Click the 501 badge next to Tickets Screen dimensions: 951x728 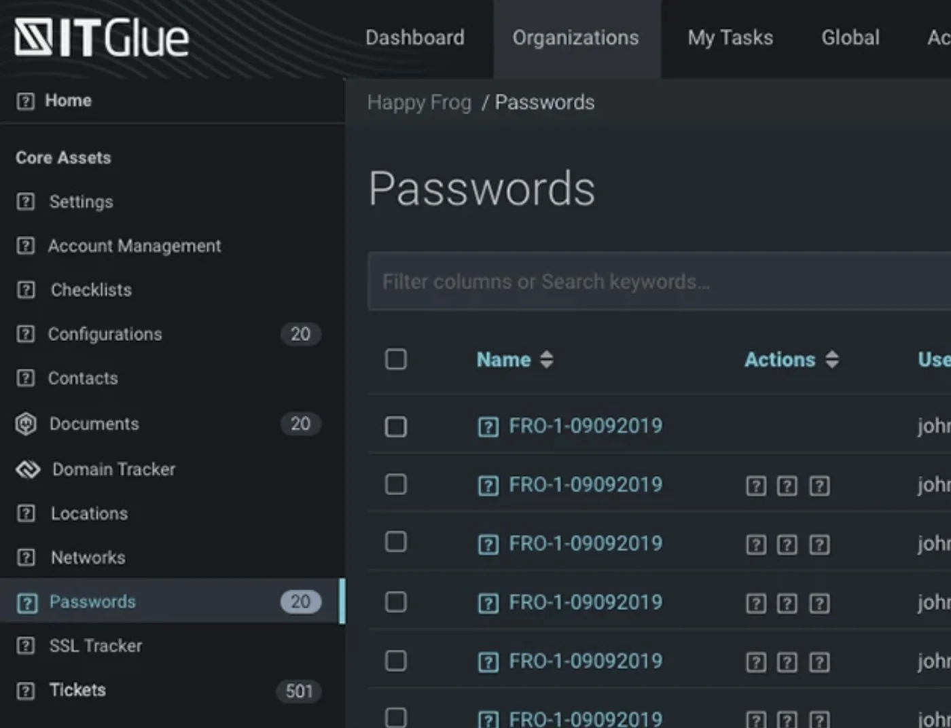click(x=299, y=691)
